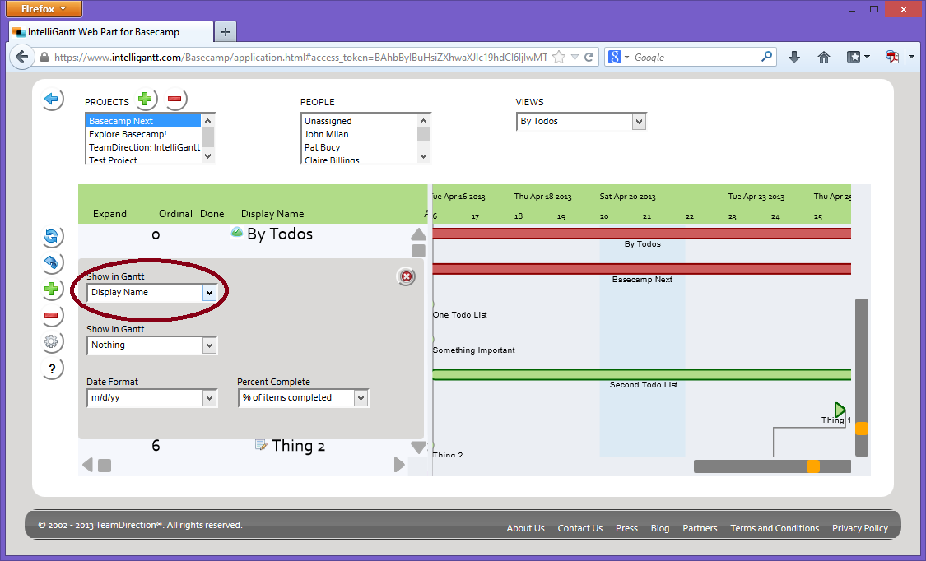
Task: Open the toolbar overflow dropdown arrow
Action: [911, 58]
